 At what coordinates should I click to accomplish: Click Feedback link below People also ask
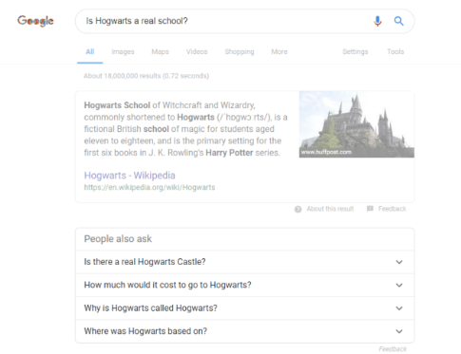click(393, 349)
